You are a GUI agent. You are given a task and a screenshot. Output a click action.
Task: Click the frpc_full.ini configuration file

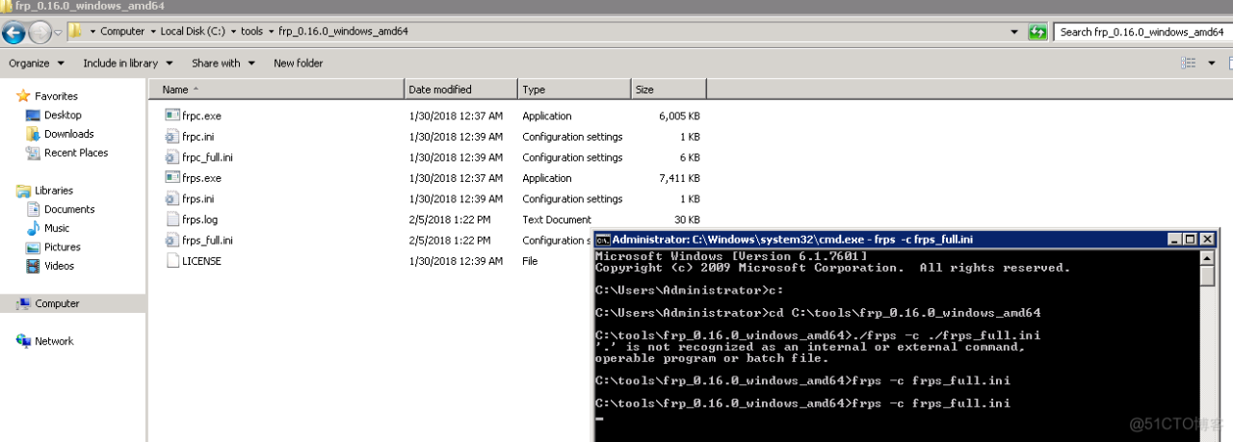[x=207, y=157]
